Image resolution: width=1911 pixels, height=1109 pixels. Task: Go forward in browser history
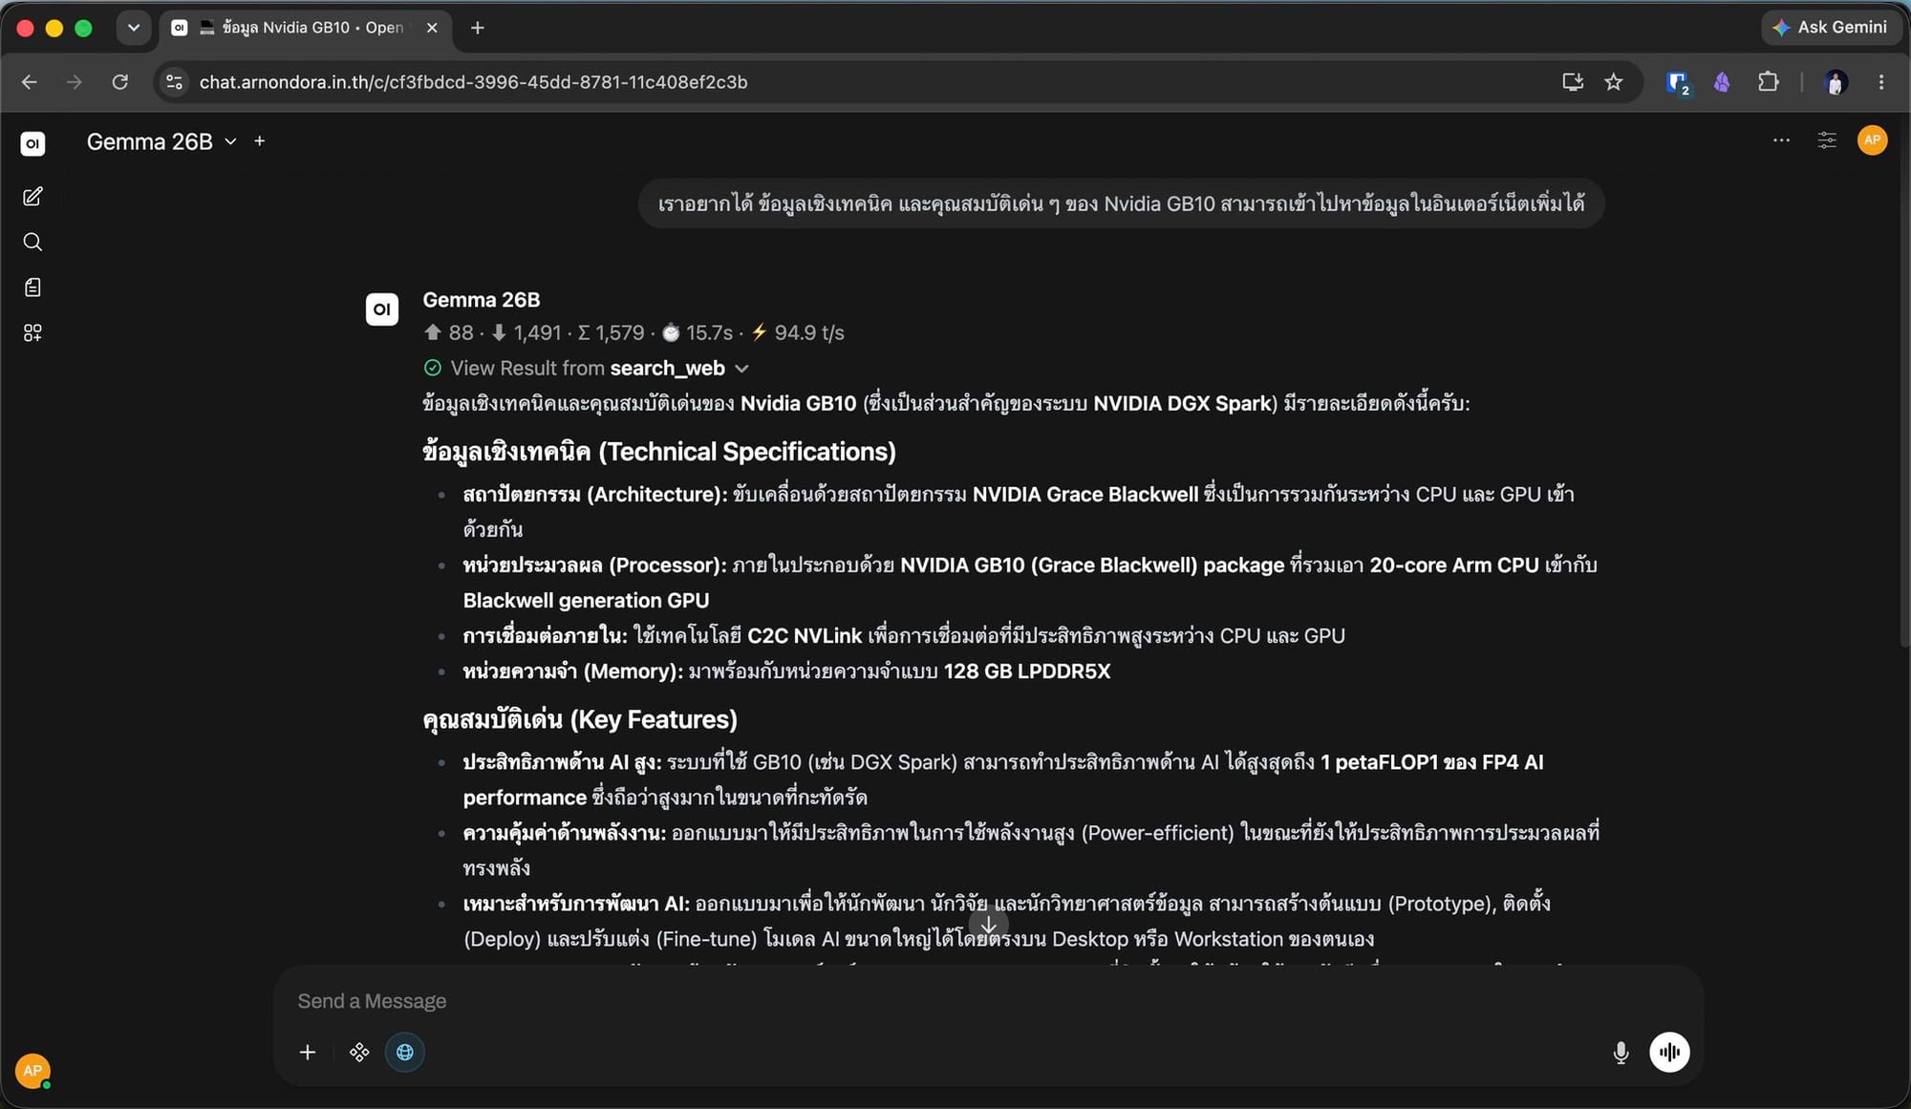pos(75,82)
